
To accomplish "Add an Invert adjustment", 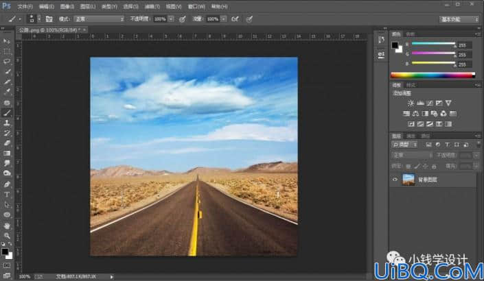I will point(411,124).
